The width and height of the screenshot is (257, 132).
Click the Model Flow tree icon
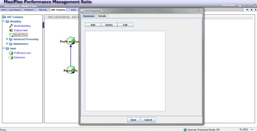(11, 35)
